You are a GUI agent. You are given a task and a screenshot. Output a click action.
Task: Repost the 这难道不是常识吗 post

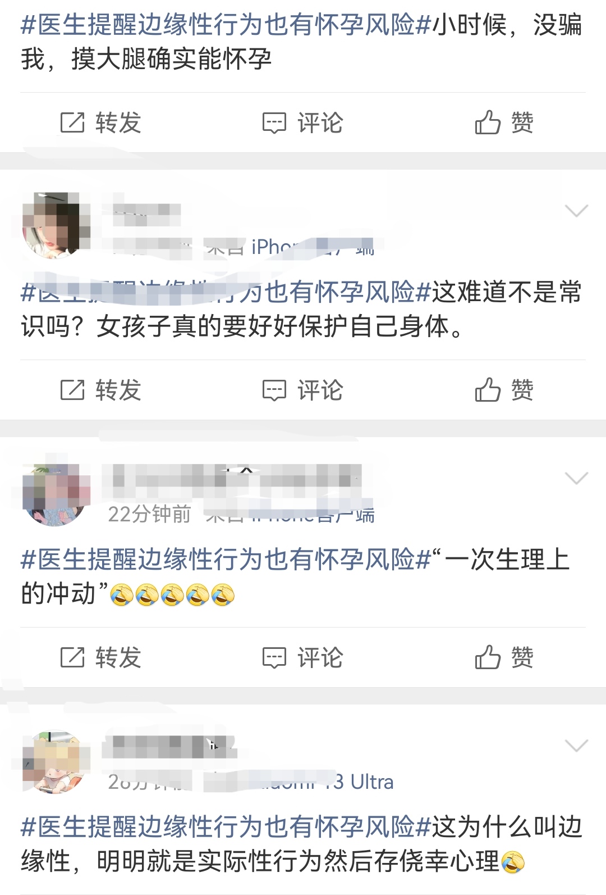coord(100,390)
